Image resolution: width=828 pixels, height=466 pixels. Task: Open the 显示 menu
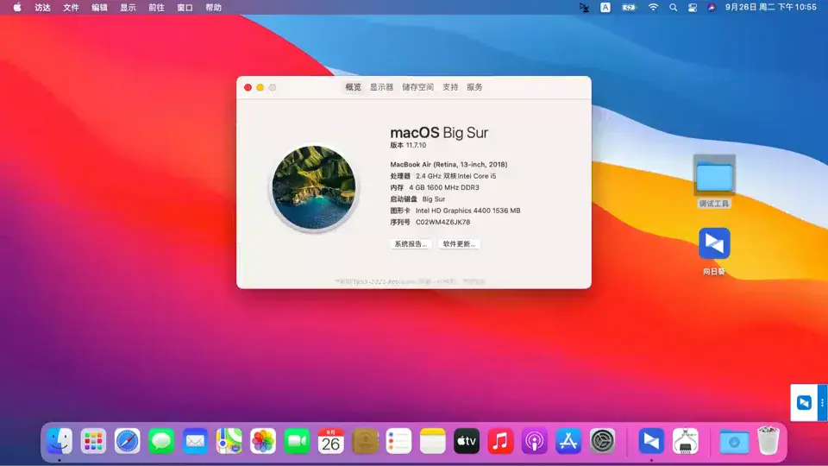click(128, 8)
